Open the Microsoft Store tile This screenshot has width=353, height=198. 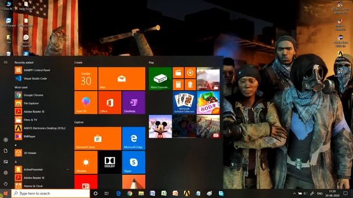[98, 139]
